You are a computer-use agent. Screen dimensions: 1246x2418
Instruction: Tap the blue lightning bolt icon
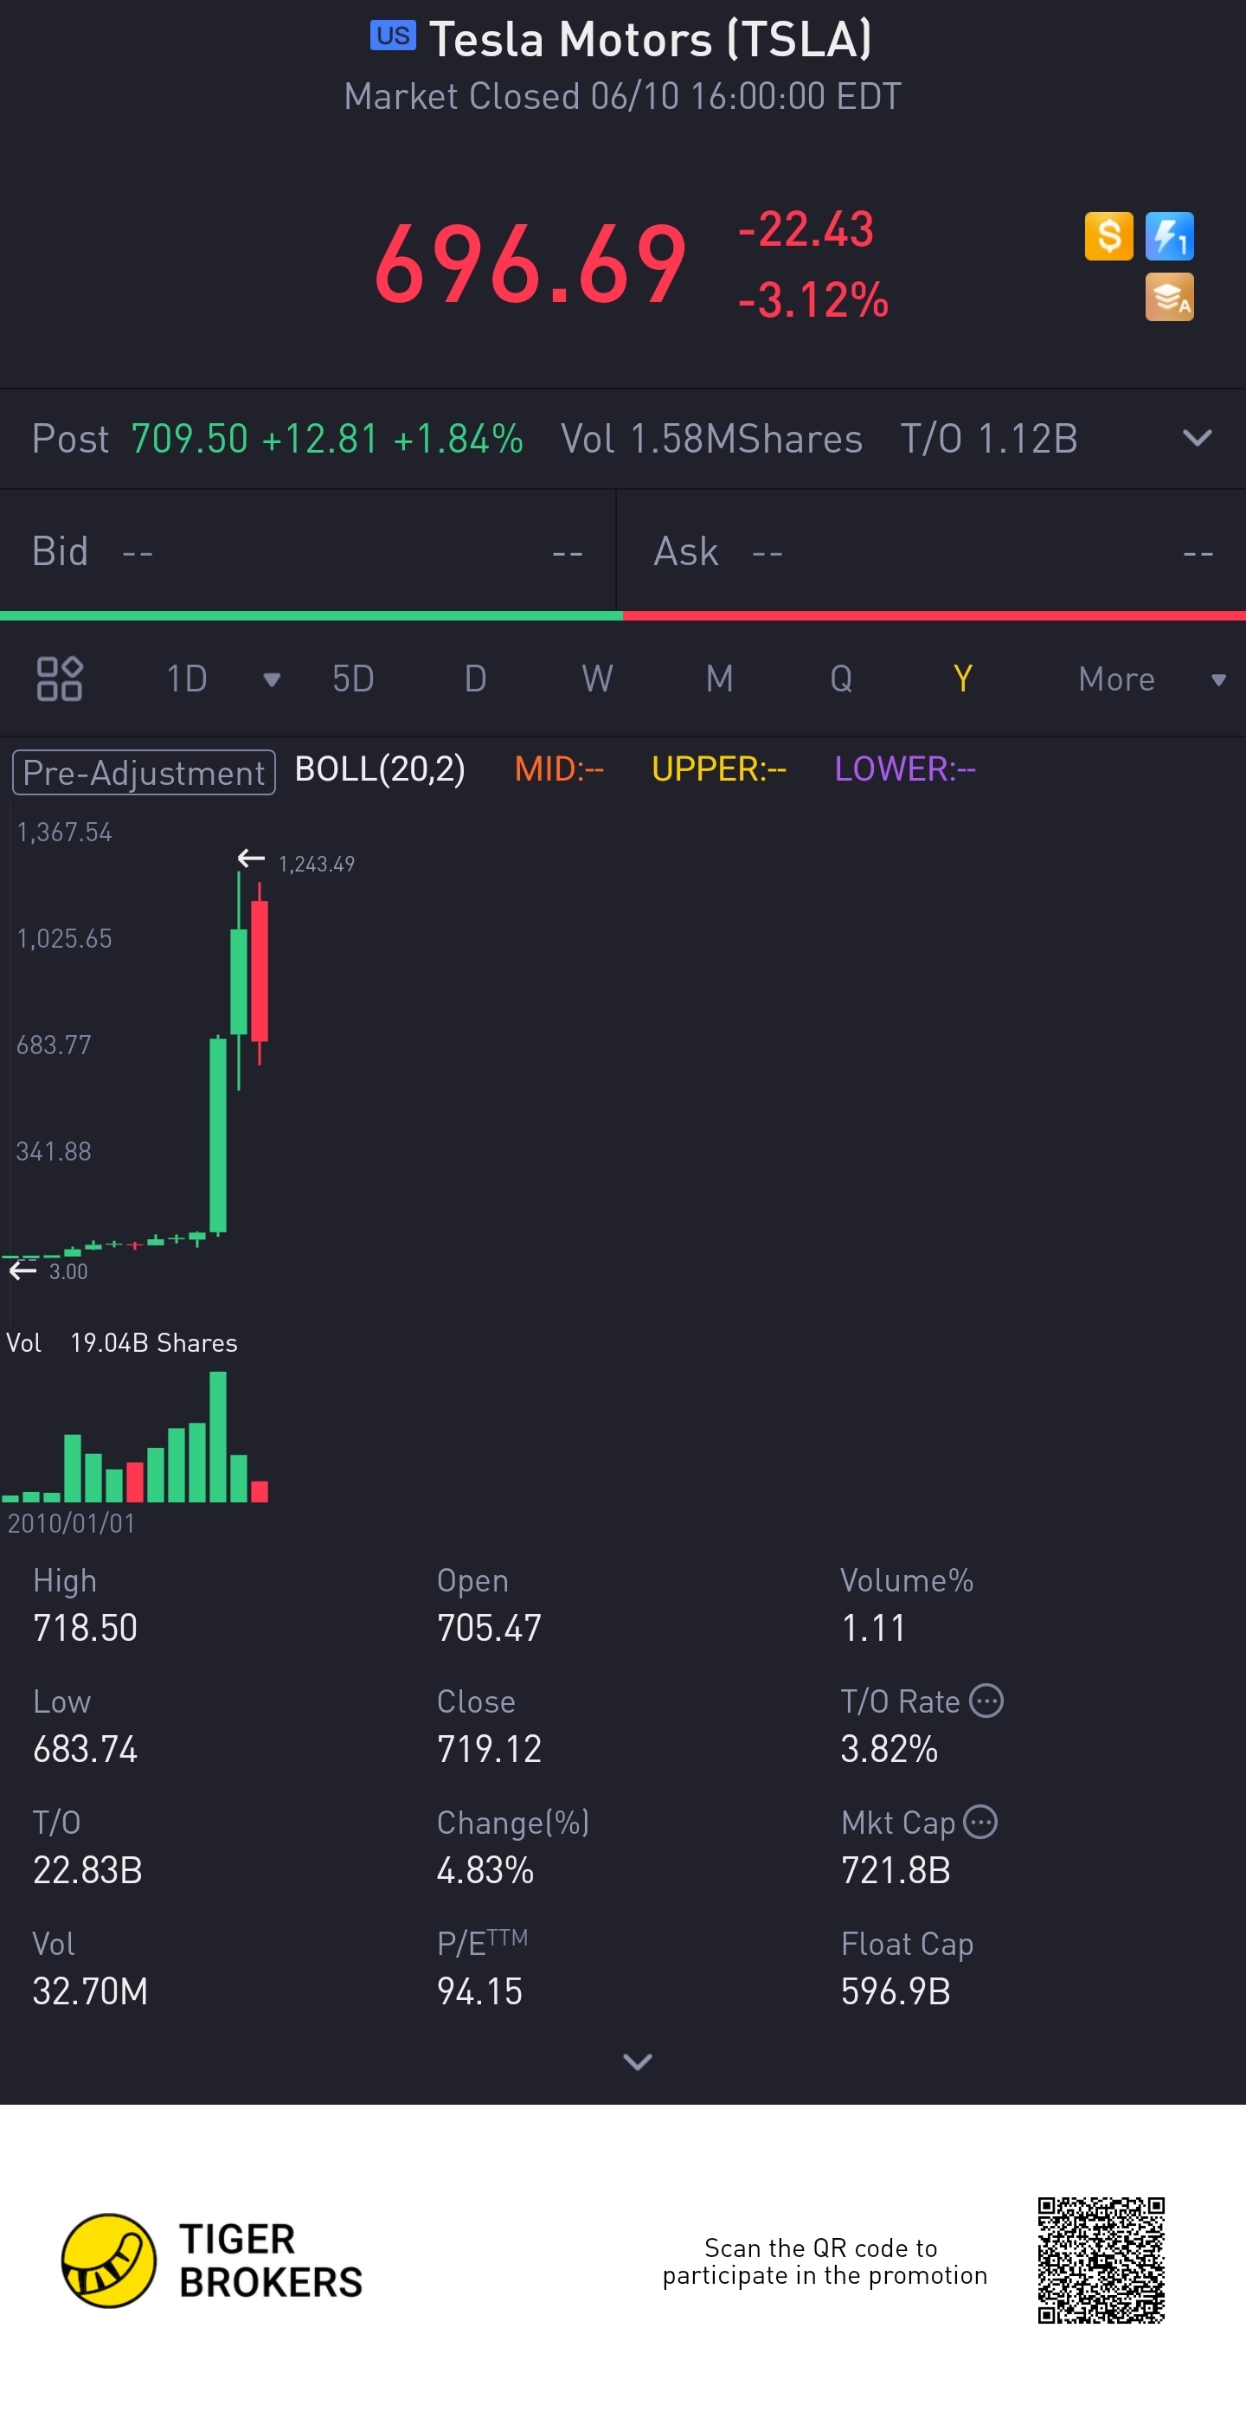[1169, 235]
